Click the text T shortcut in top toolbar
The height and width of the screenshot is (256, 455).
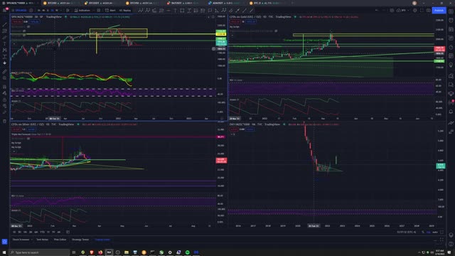175,10
